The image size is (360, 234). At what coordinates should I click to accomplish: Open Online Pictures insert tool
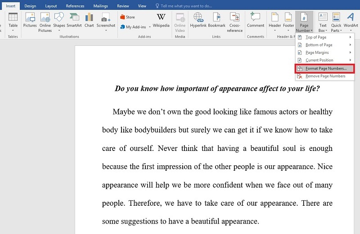click(x=45, y=21)
